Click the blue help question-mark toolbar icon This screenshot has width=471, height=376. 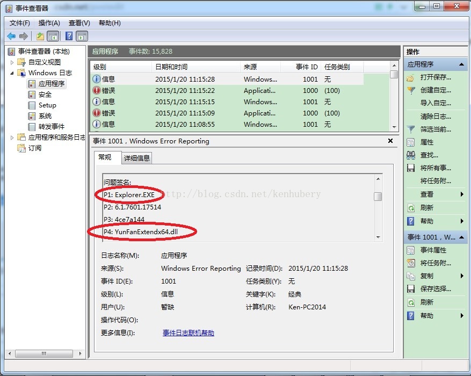coord(68,36)
